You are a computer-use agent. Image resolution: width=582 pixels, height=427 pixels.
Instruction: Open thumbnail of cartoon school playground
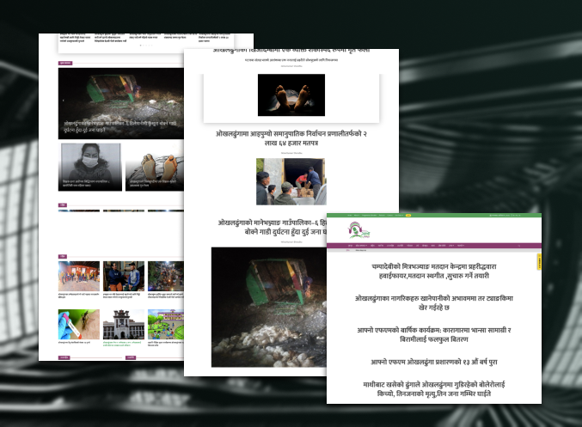pos(166,324)
